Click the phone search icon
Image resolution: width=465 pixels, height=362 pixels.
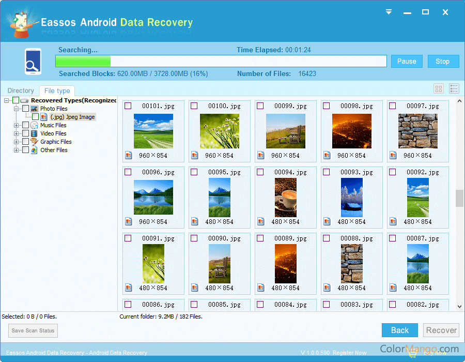[32, 61]
